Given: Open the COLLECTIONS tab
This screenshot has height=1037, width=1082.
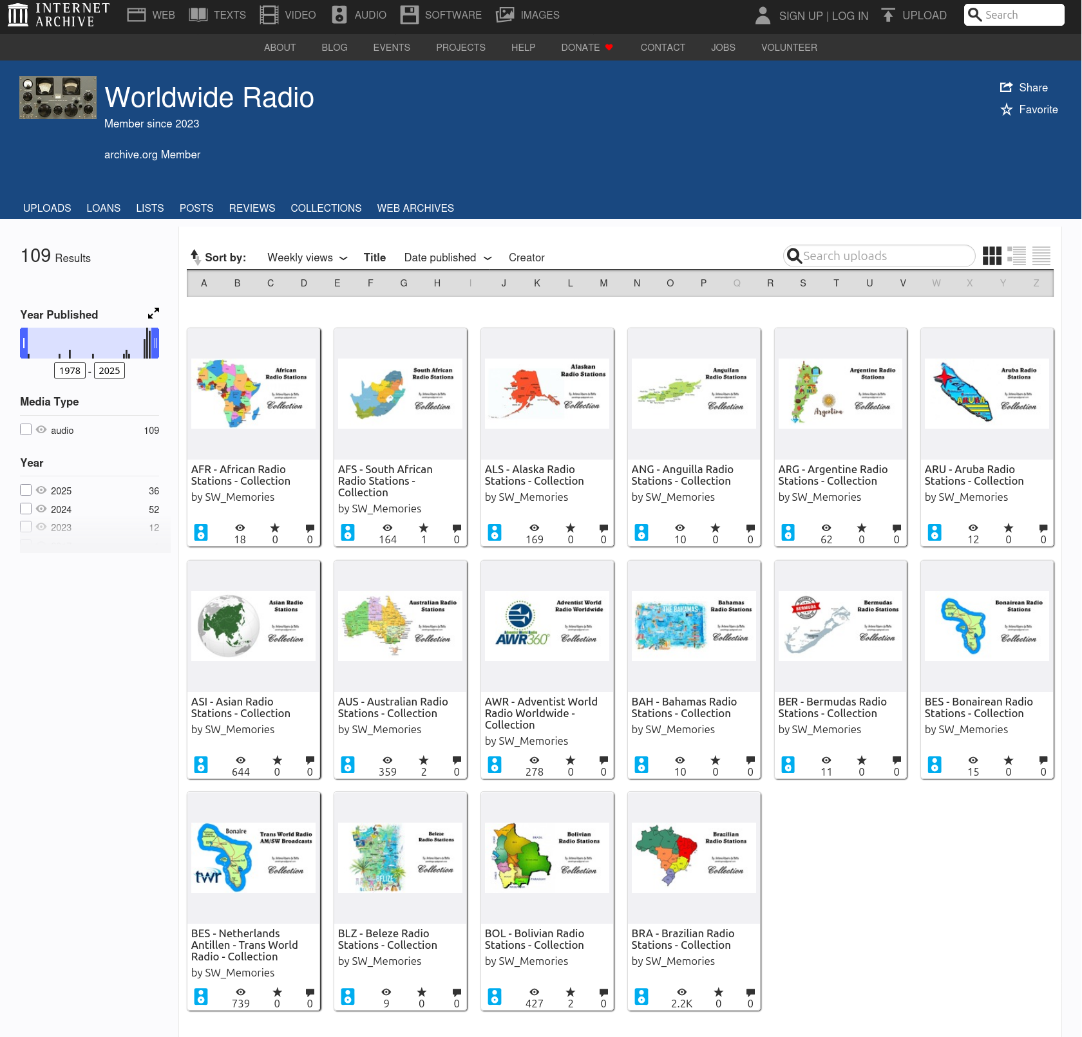Looking at the screenshot, I should [326, 208].
